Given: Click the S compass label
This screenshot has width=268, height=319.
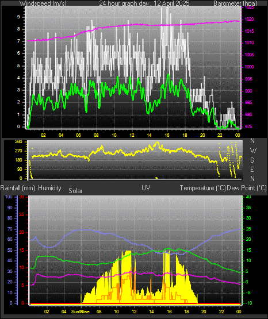Looking at the screenshot, I should pyautogui.click(x=252, y=160).
